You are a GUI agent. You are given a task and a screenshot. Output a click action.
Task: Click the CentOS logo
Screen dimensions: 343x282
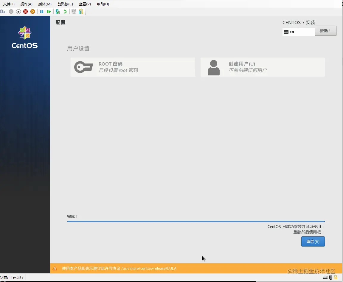[25, 37]
